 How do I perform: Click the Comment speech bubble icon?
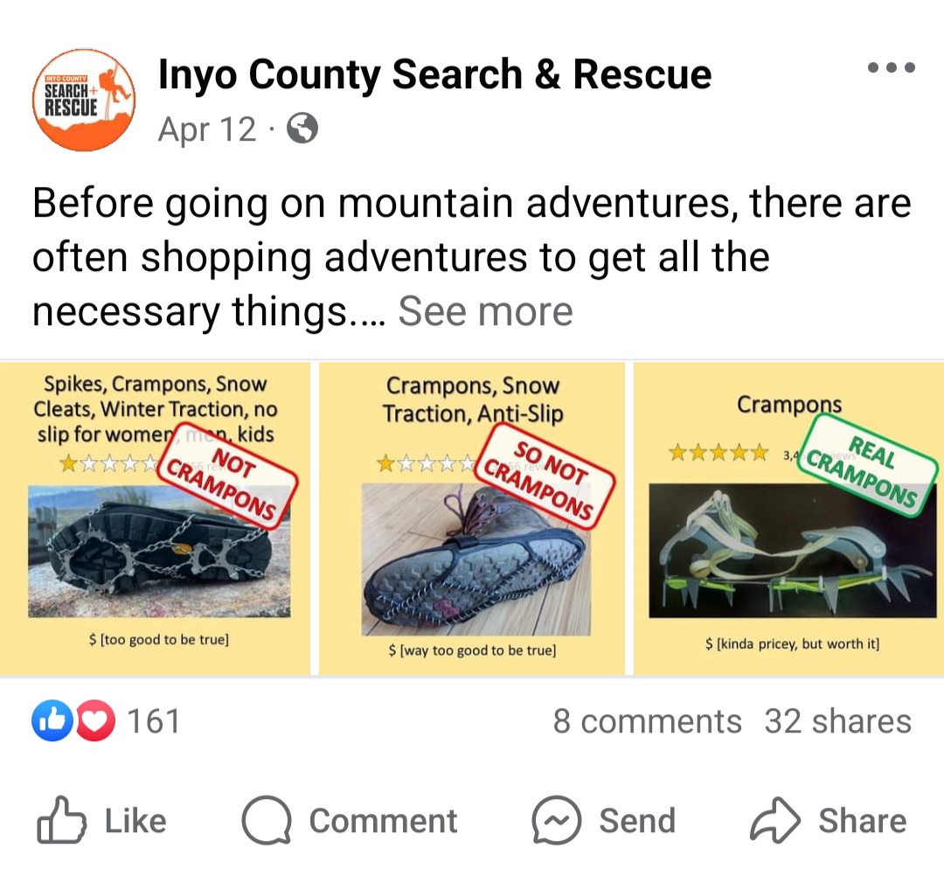pyautogui.click(x=266, y=820)
